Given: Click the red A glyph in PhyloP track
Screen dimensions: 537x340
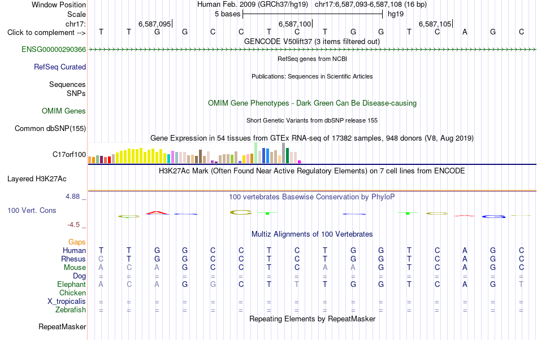Looking at the screenshot, I should [157, 213].
